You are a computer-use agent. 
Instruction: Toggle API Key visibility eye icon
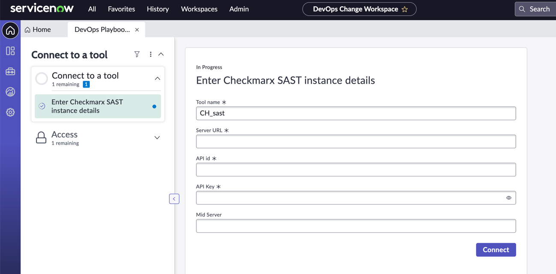click(x=509, y=198)
